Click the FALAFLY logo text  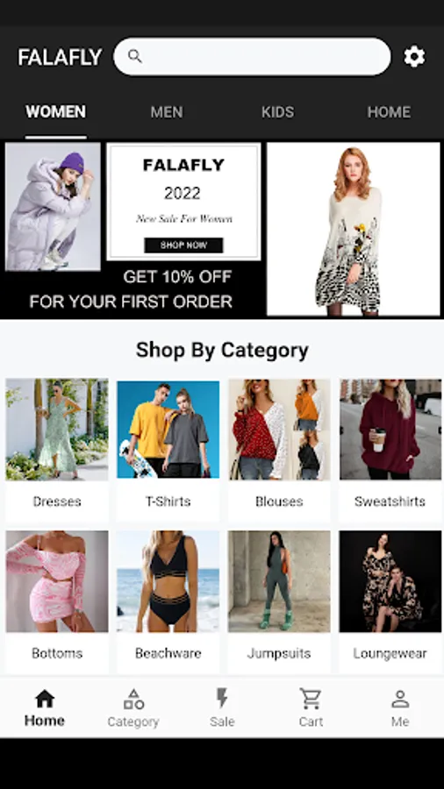point(60,57)
